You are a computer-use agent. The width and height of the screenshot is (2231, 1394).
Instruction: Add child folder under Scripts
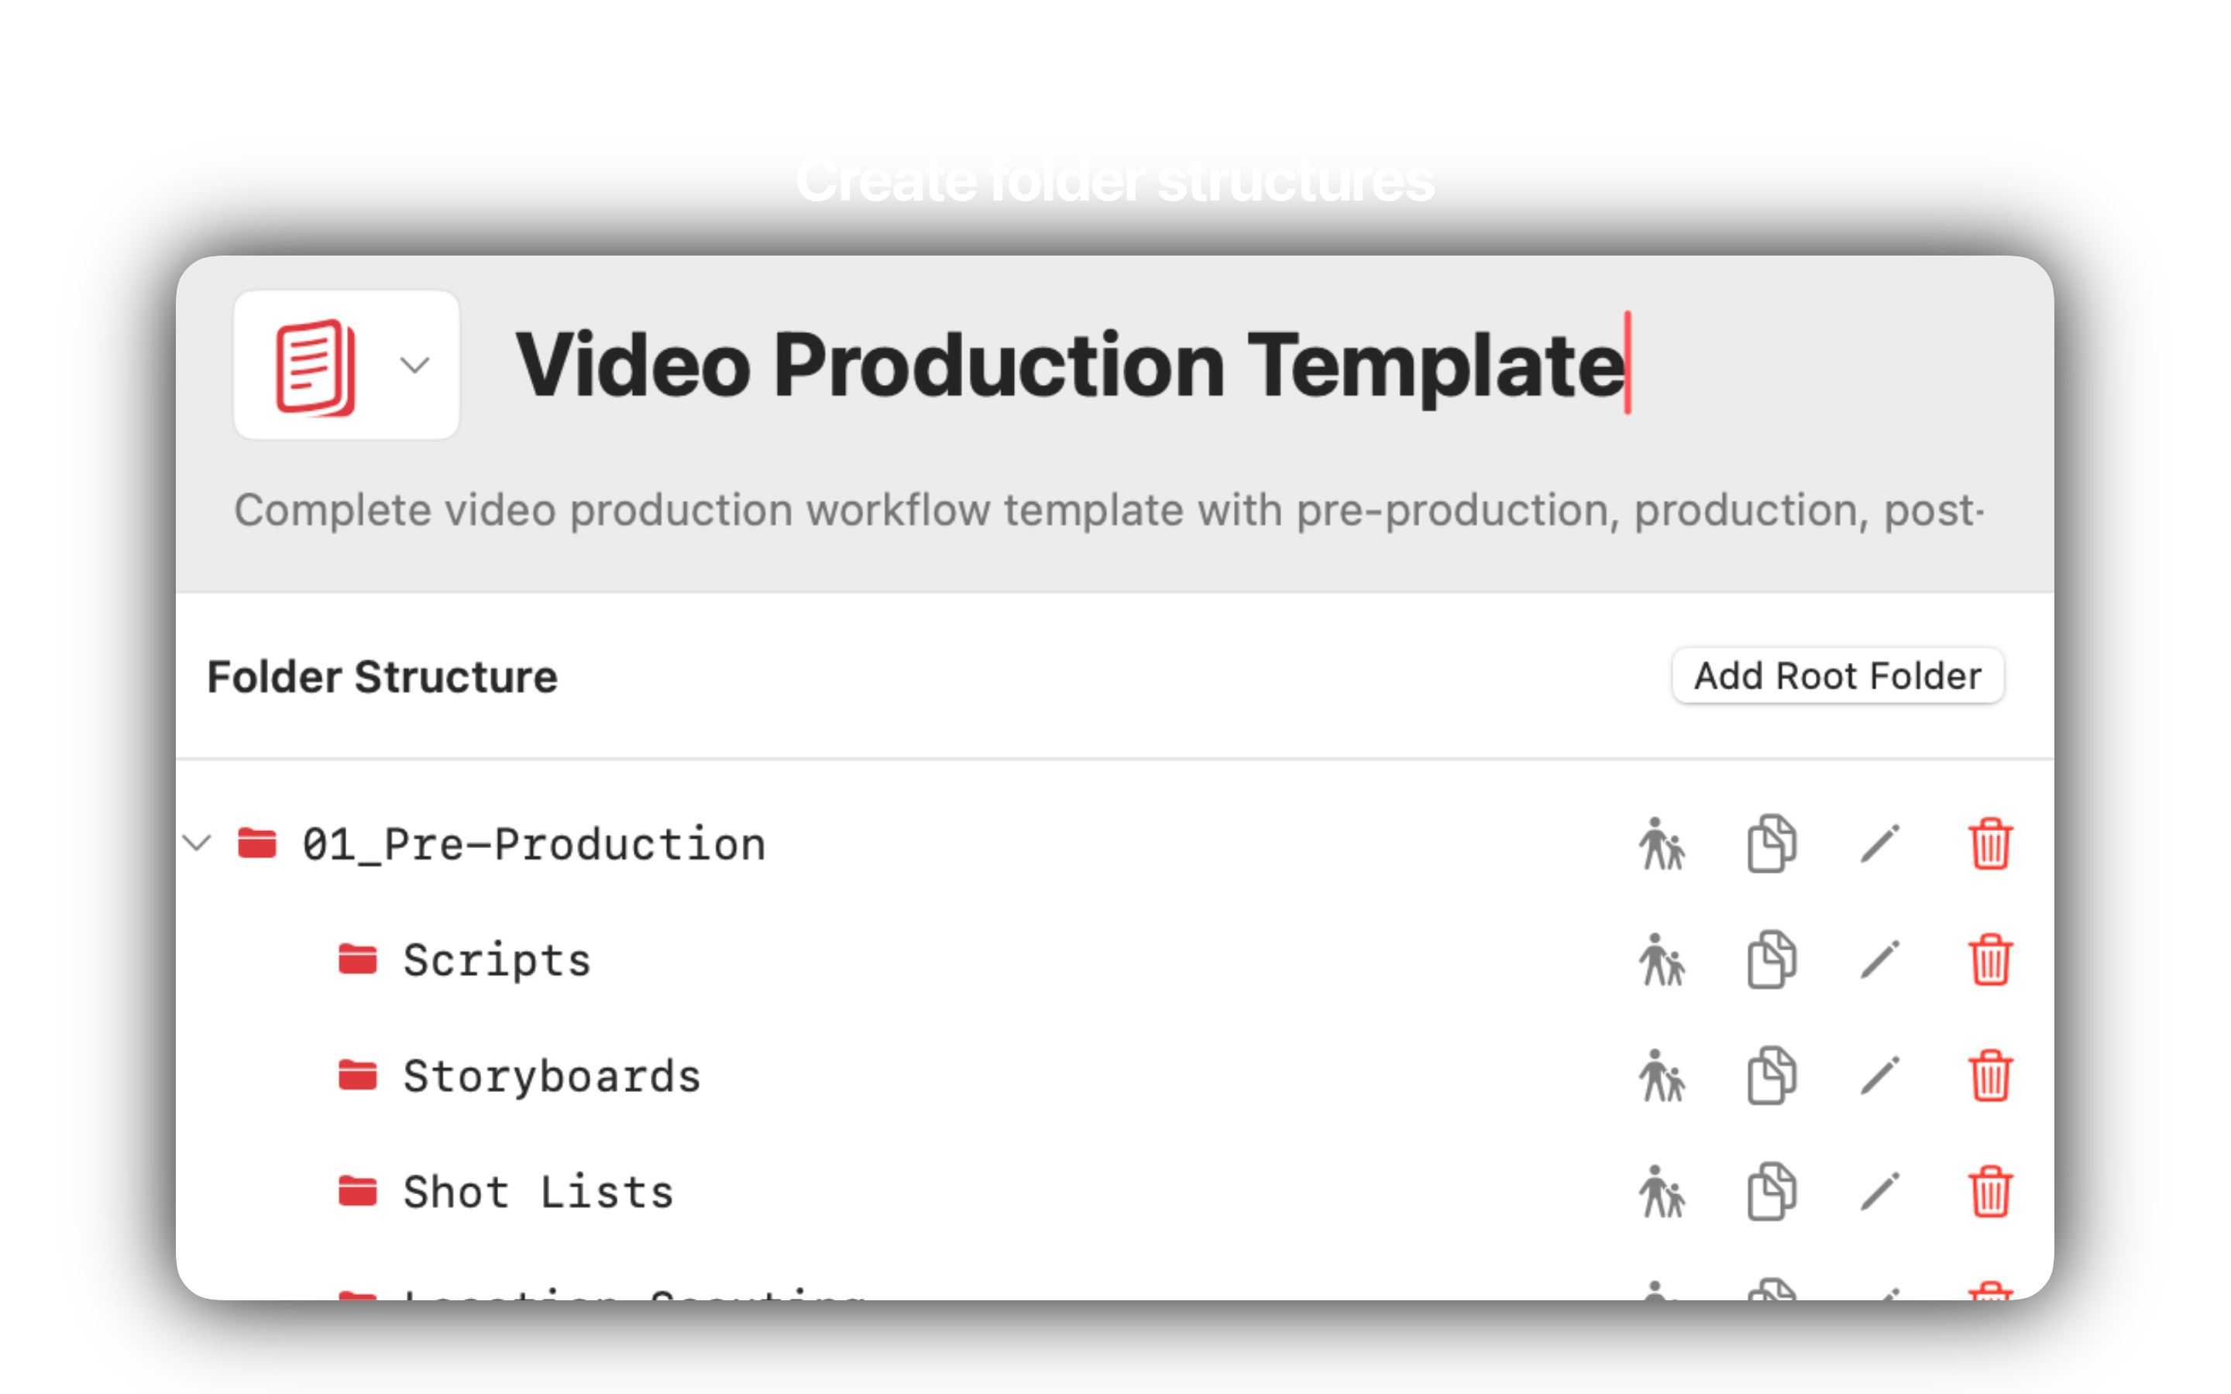click(1662, 960)
